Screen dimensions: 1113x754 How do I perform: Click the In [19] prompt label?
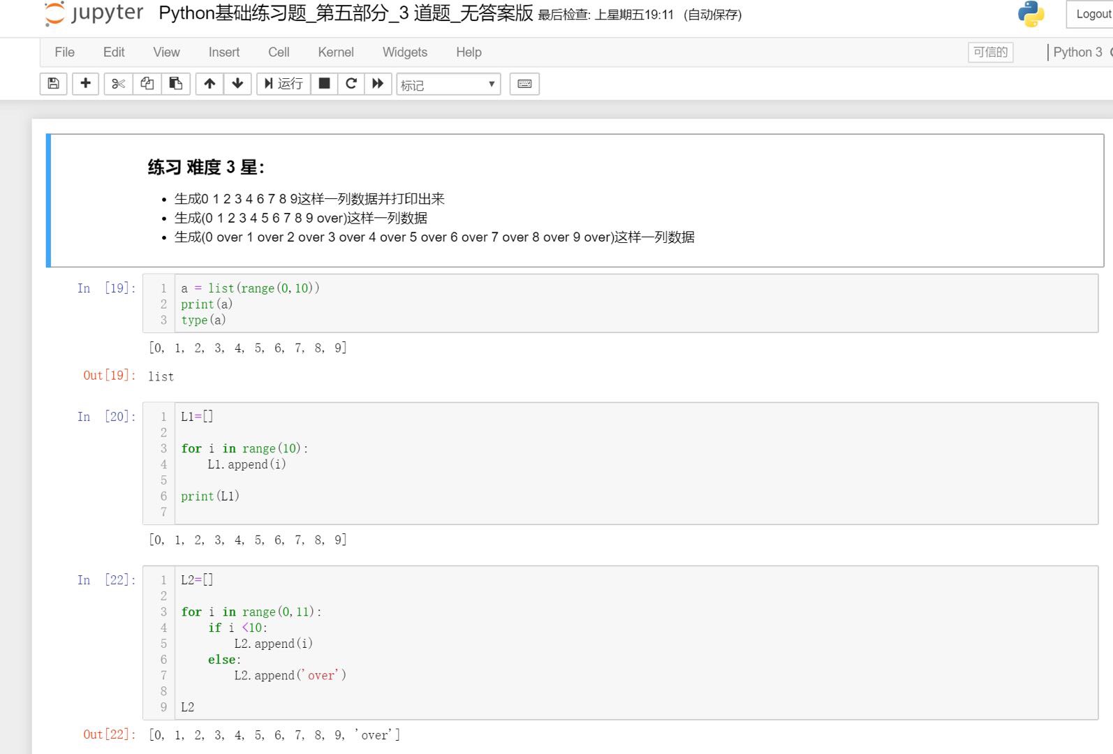[106, 288]
